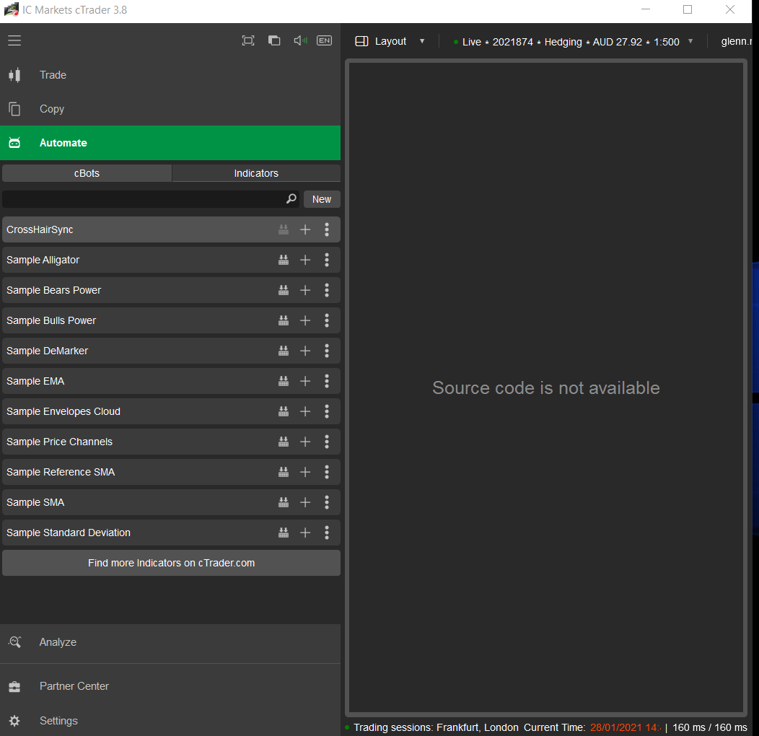The height and width of the screenshot is (736, 759).
Task: Open the Trade section
Action: click(170, 75)
